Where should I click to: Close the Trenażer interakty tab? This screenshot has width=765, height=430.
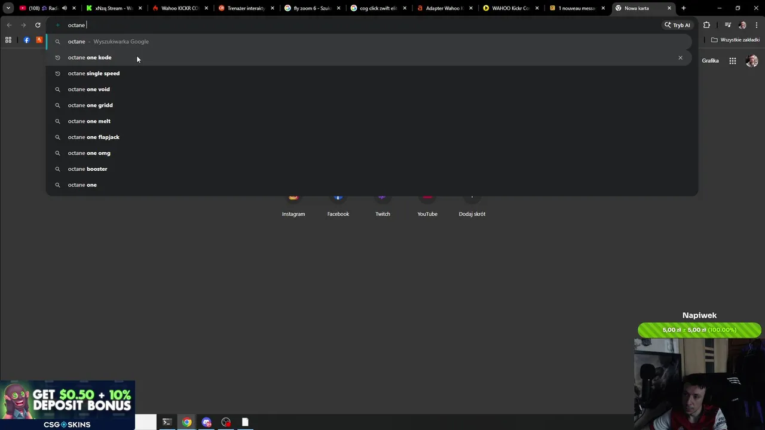point(273,8)
